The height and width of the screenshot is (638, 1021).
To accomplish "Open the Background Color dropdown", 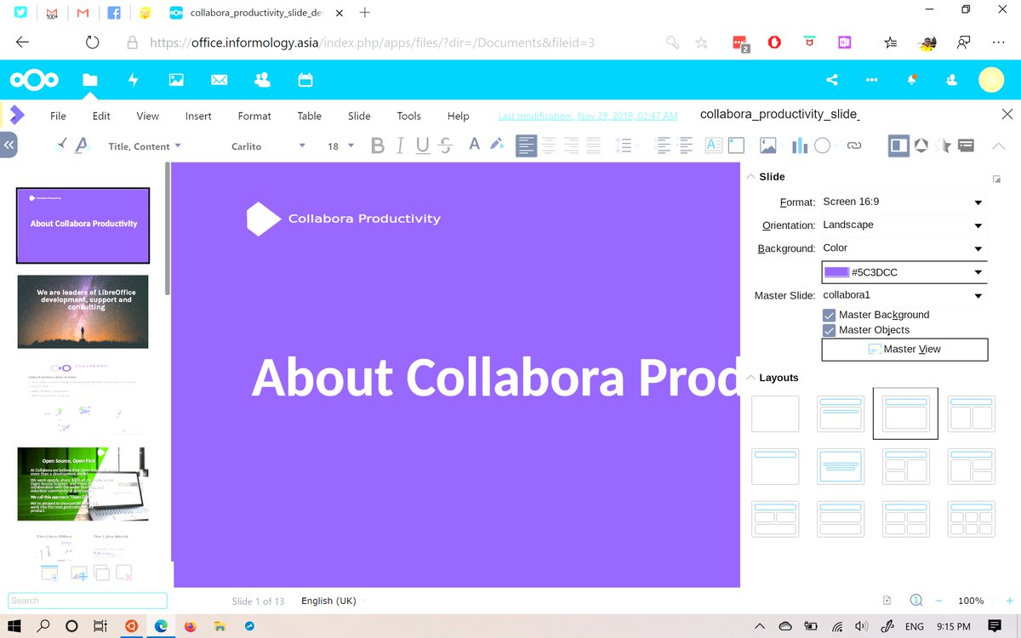I will (904, 248).
